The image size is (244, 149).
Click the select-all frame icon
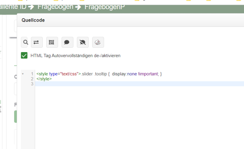(52, 42)
